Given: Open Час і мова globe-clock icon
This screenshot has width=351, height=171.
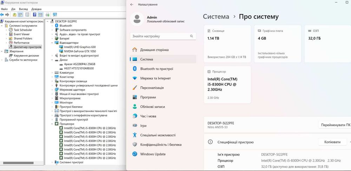Looking at the screenshot, I should (134, 116).
